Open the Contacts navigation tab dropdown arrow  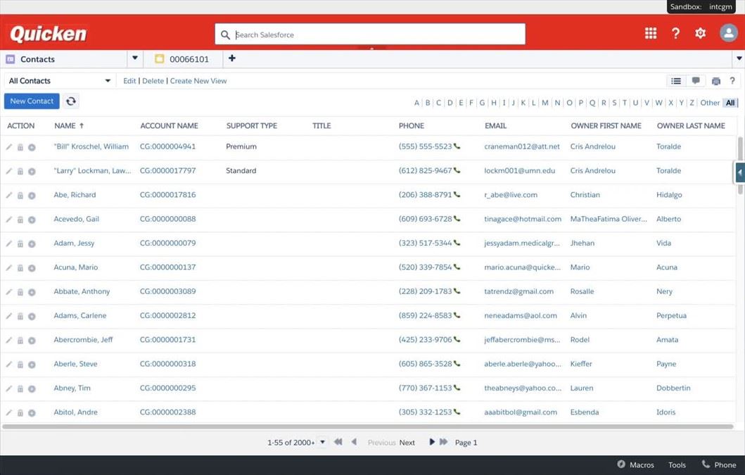click(135, 58)
